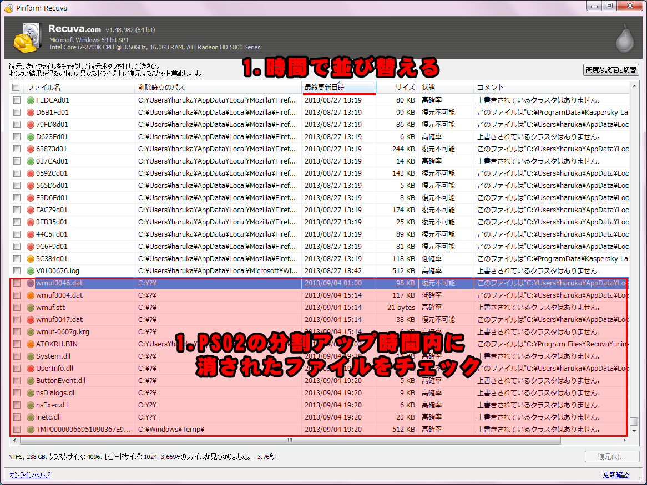Select the file name 9C6F9d01
Image resolution: width=647 pixels, height=485 pixels.
coord(52,247)
